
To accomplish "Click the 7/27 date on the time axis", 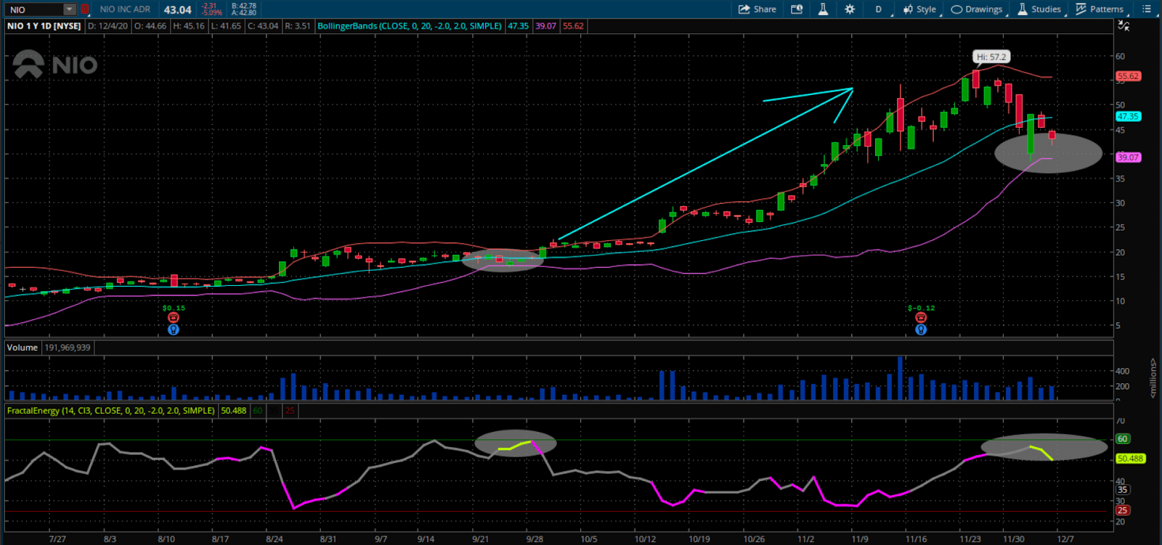I will pyautogui.click(x=57, y=539).
